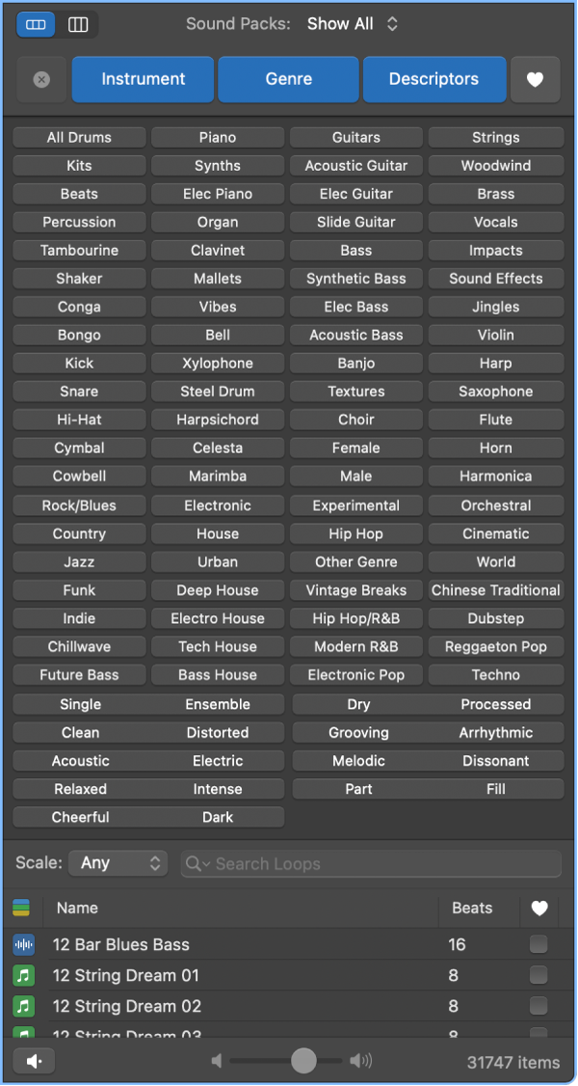Viewport: 578px width, 1086px height.
Task: Switch to column view icon
Action: coord(78,25)
